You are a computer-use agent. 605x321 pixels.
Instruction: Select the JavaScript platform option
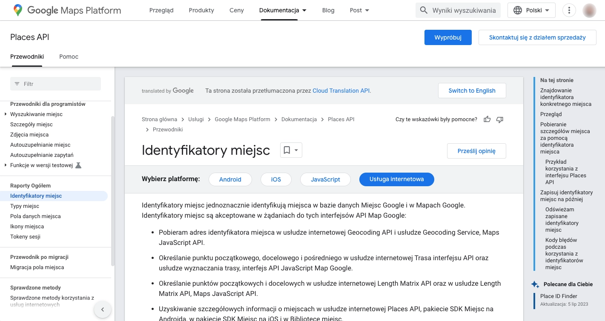[325, 179]
